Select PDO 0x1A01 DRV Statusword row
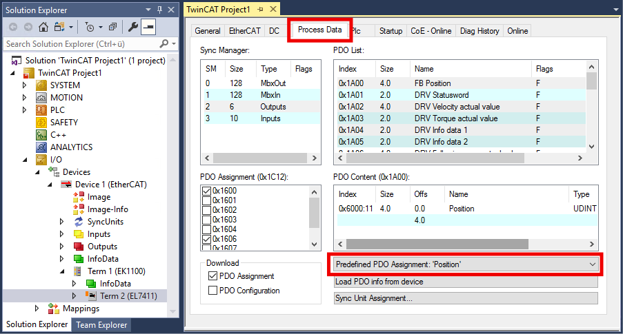The width and height of the screenshot is (623, 334). point(462,95)
